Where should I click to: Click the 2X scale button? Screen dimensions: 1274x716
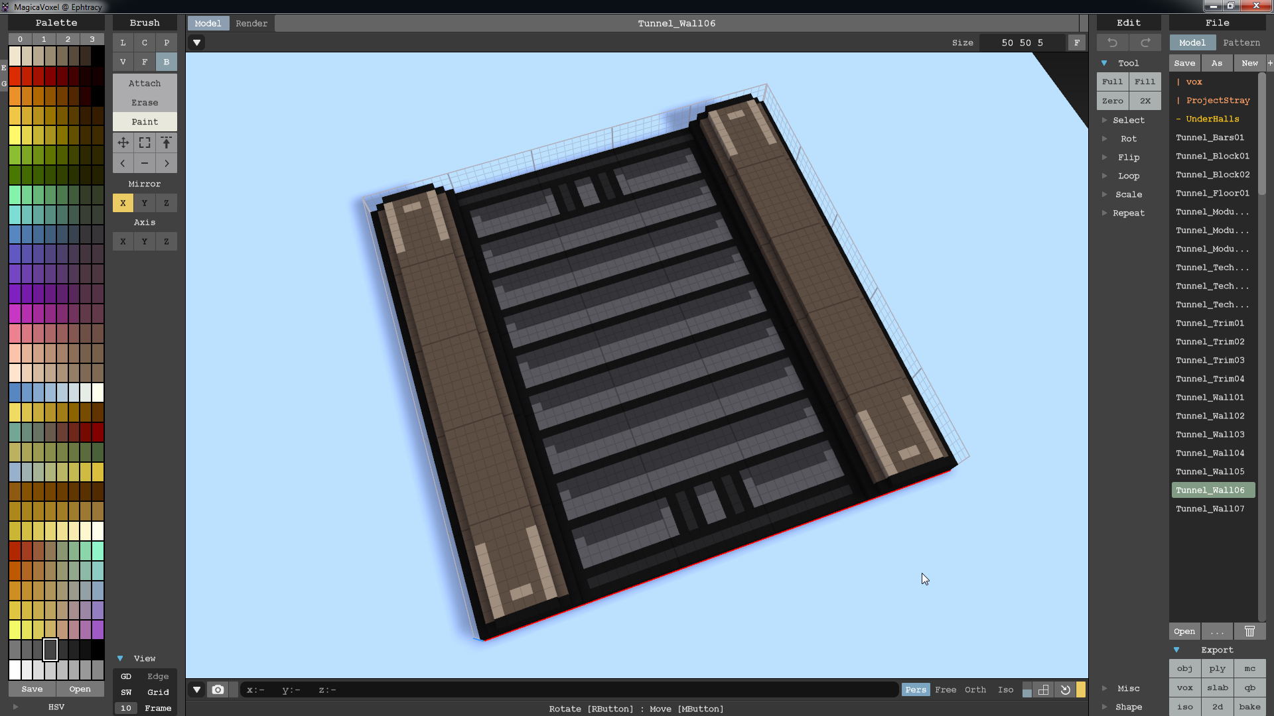click(x=1145, y=101)
